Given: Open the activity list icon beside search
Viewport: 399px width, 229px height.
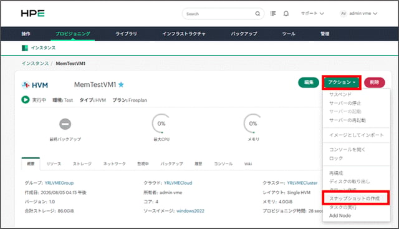Looking at the screenshot, I should (x=273, y=14).
